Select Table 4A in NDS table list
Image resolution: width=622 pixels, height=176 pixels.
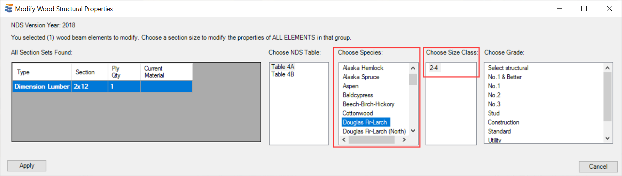pyautogui.click(x=283, y=67)
